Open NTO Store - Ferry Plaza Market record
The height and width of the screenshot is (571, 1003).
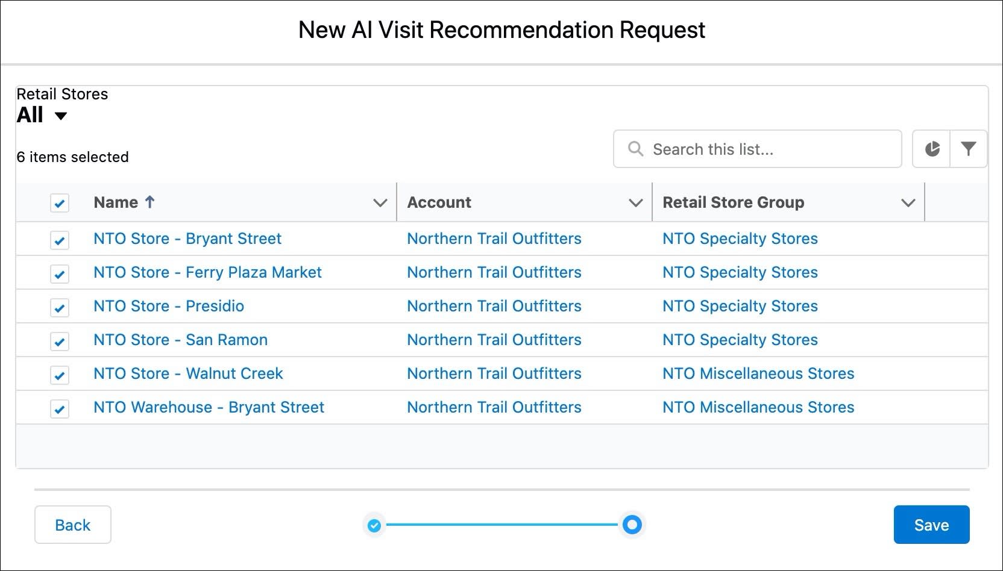tap(207, 272)
